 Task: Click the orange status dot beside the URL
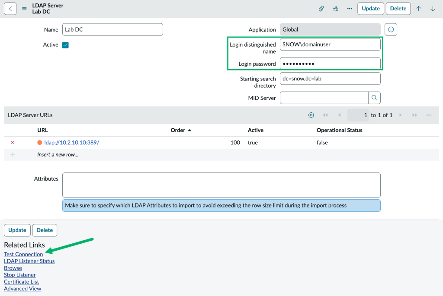click(x=39, y=143)
